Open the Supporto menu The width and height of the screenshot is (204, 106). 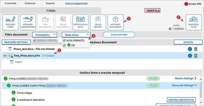[50, 3]
